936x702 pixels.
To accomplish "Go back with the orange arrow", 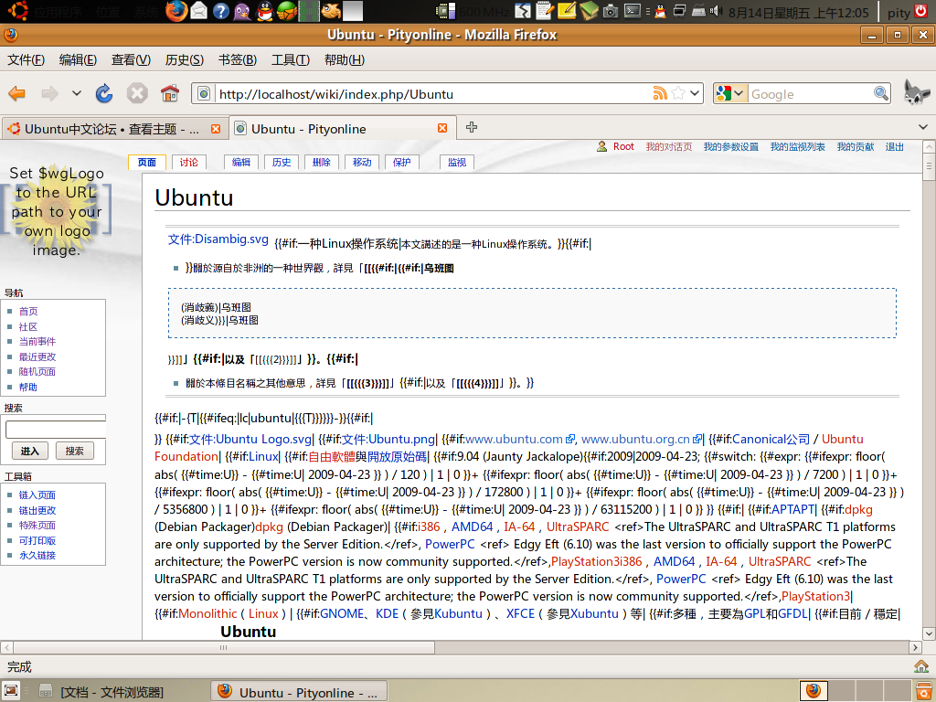I will pyautogui.click(x=16, y=93).
